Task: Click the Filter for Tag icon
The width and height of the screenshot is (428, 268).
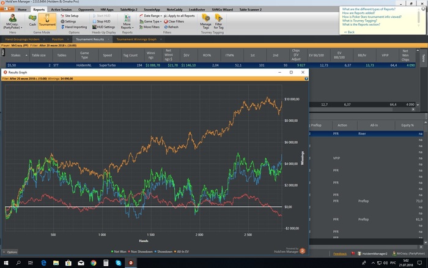Action: pyautogui.click(x=219, y=22)
